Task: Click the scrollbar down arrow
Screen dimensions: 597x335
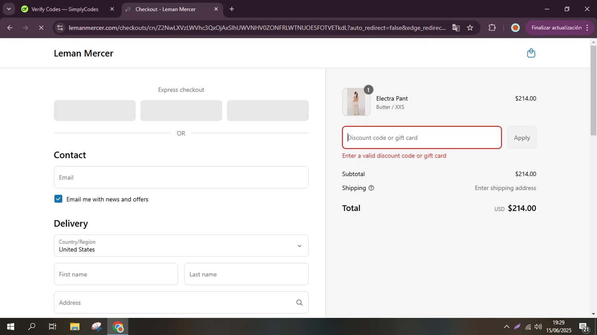Action: click(x=593, y=314)
